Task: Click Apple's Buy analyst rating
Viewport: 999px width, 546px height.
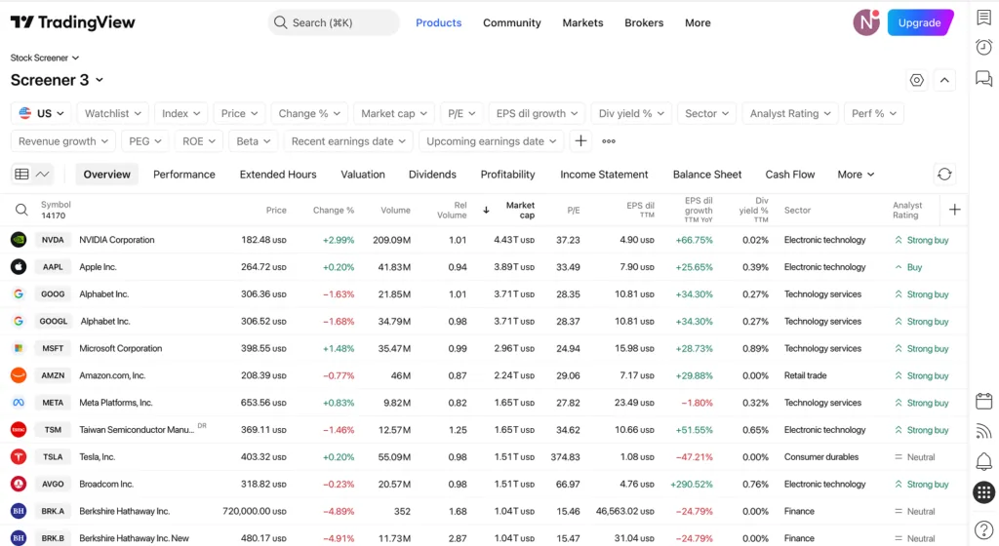Action: (x=908, y=267)
